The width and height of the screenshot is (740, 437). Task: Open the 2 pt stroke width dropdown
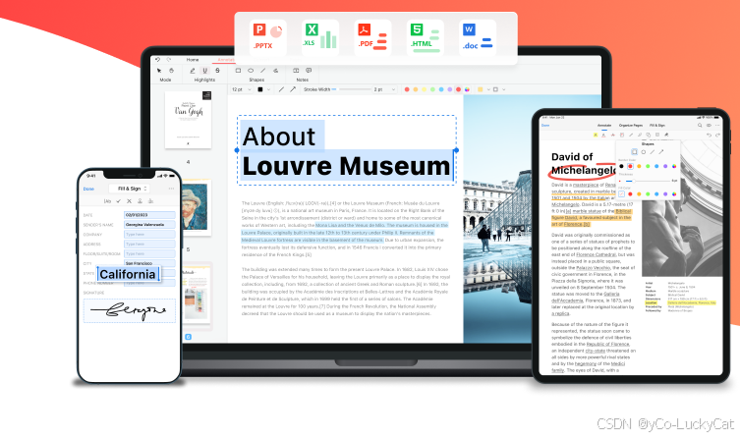384,89
